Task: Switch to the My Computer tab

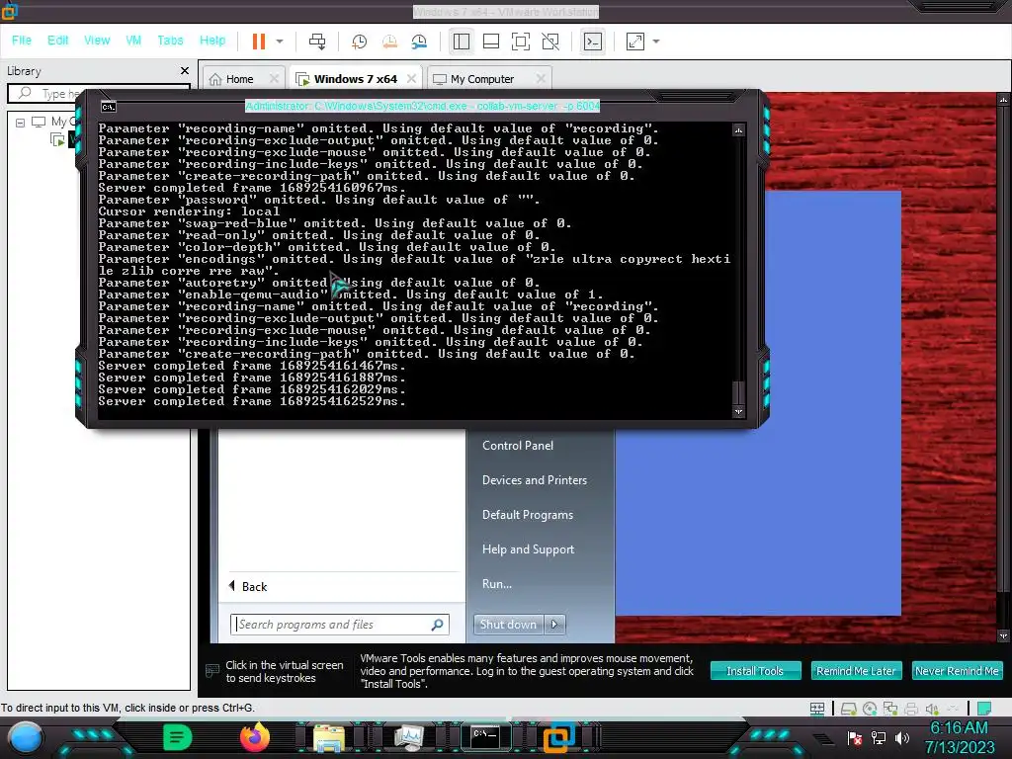Action: 482,79
